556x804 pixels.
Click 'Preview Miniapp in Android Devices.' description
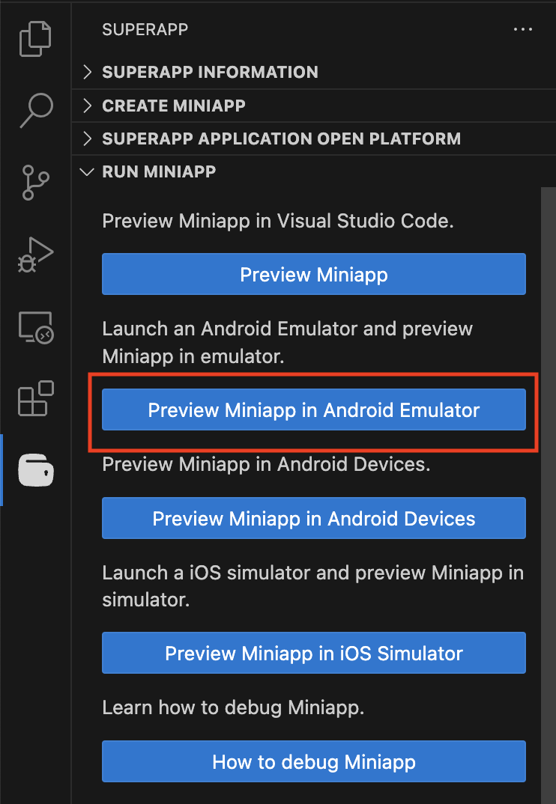pyautogui.click(x=266, y=465)
